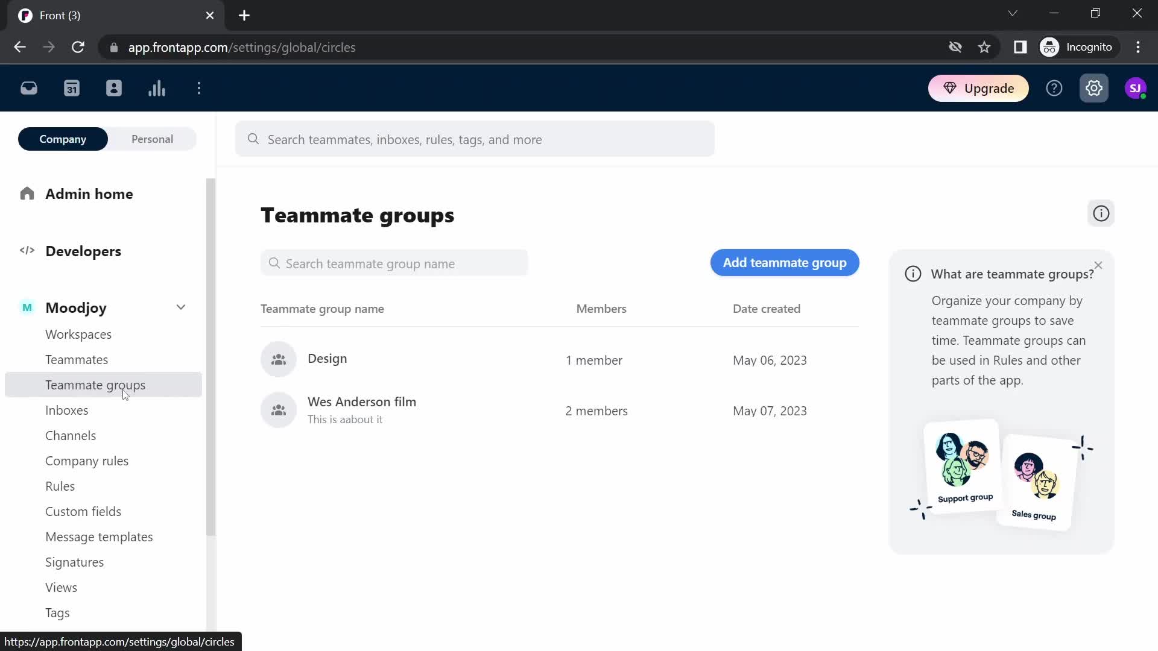Open Developers in sidebar
Viewport: 1158px width, 651px height.
point(83,251)
